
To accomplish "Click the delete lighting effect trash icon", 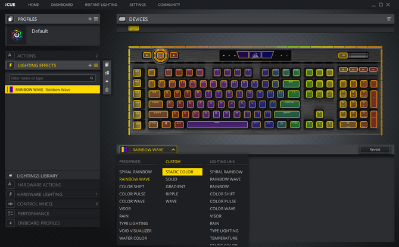I will click(107, 90).
